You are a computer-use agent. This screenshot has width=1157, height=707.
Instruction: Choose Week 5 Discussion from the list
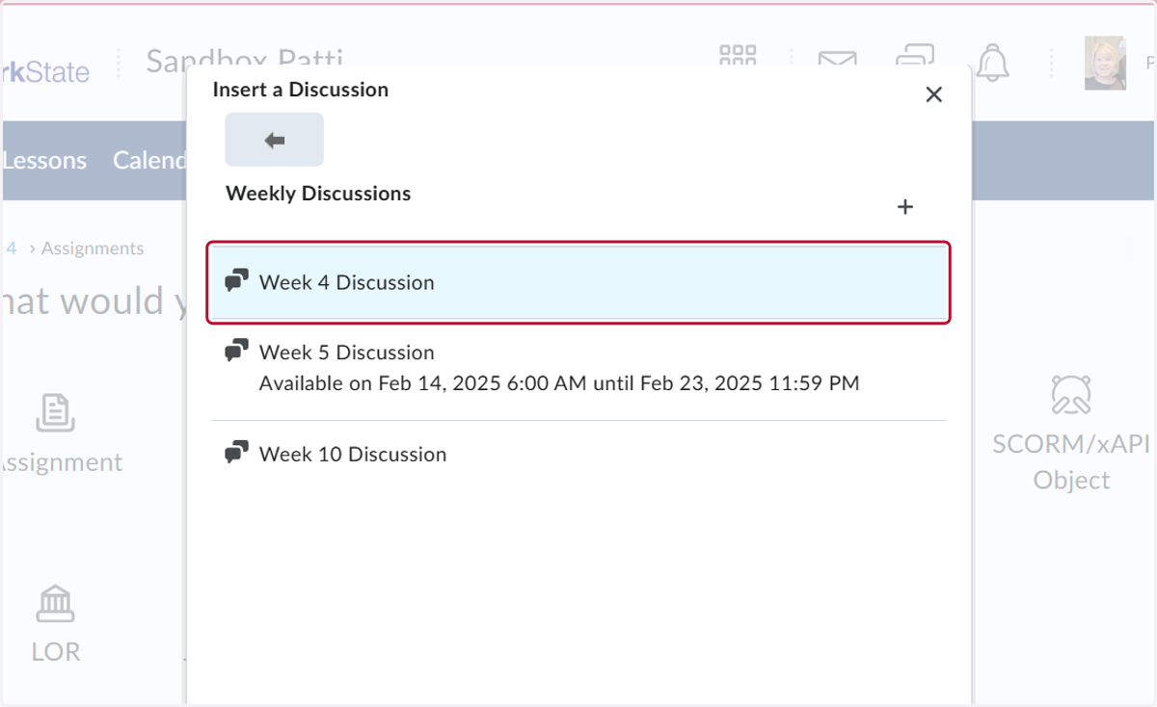pos(579,368)
